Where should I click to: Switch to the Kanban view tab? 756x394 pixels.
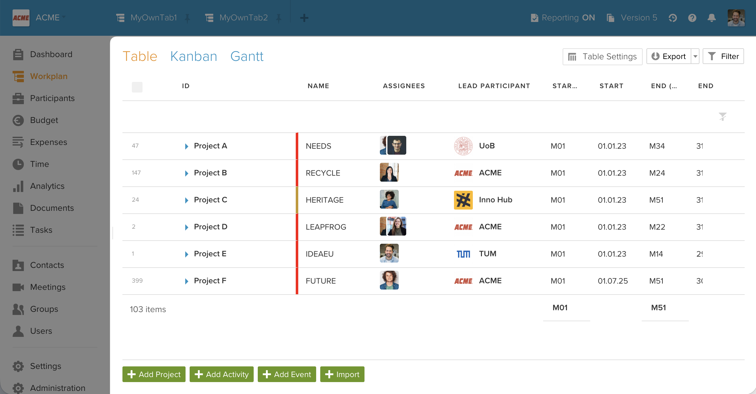193,56
